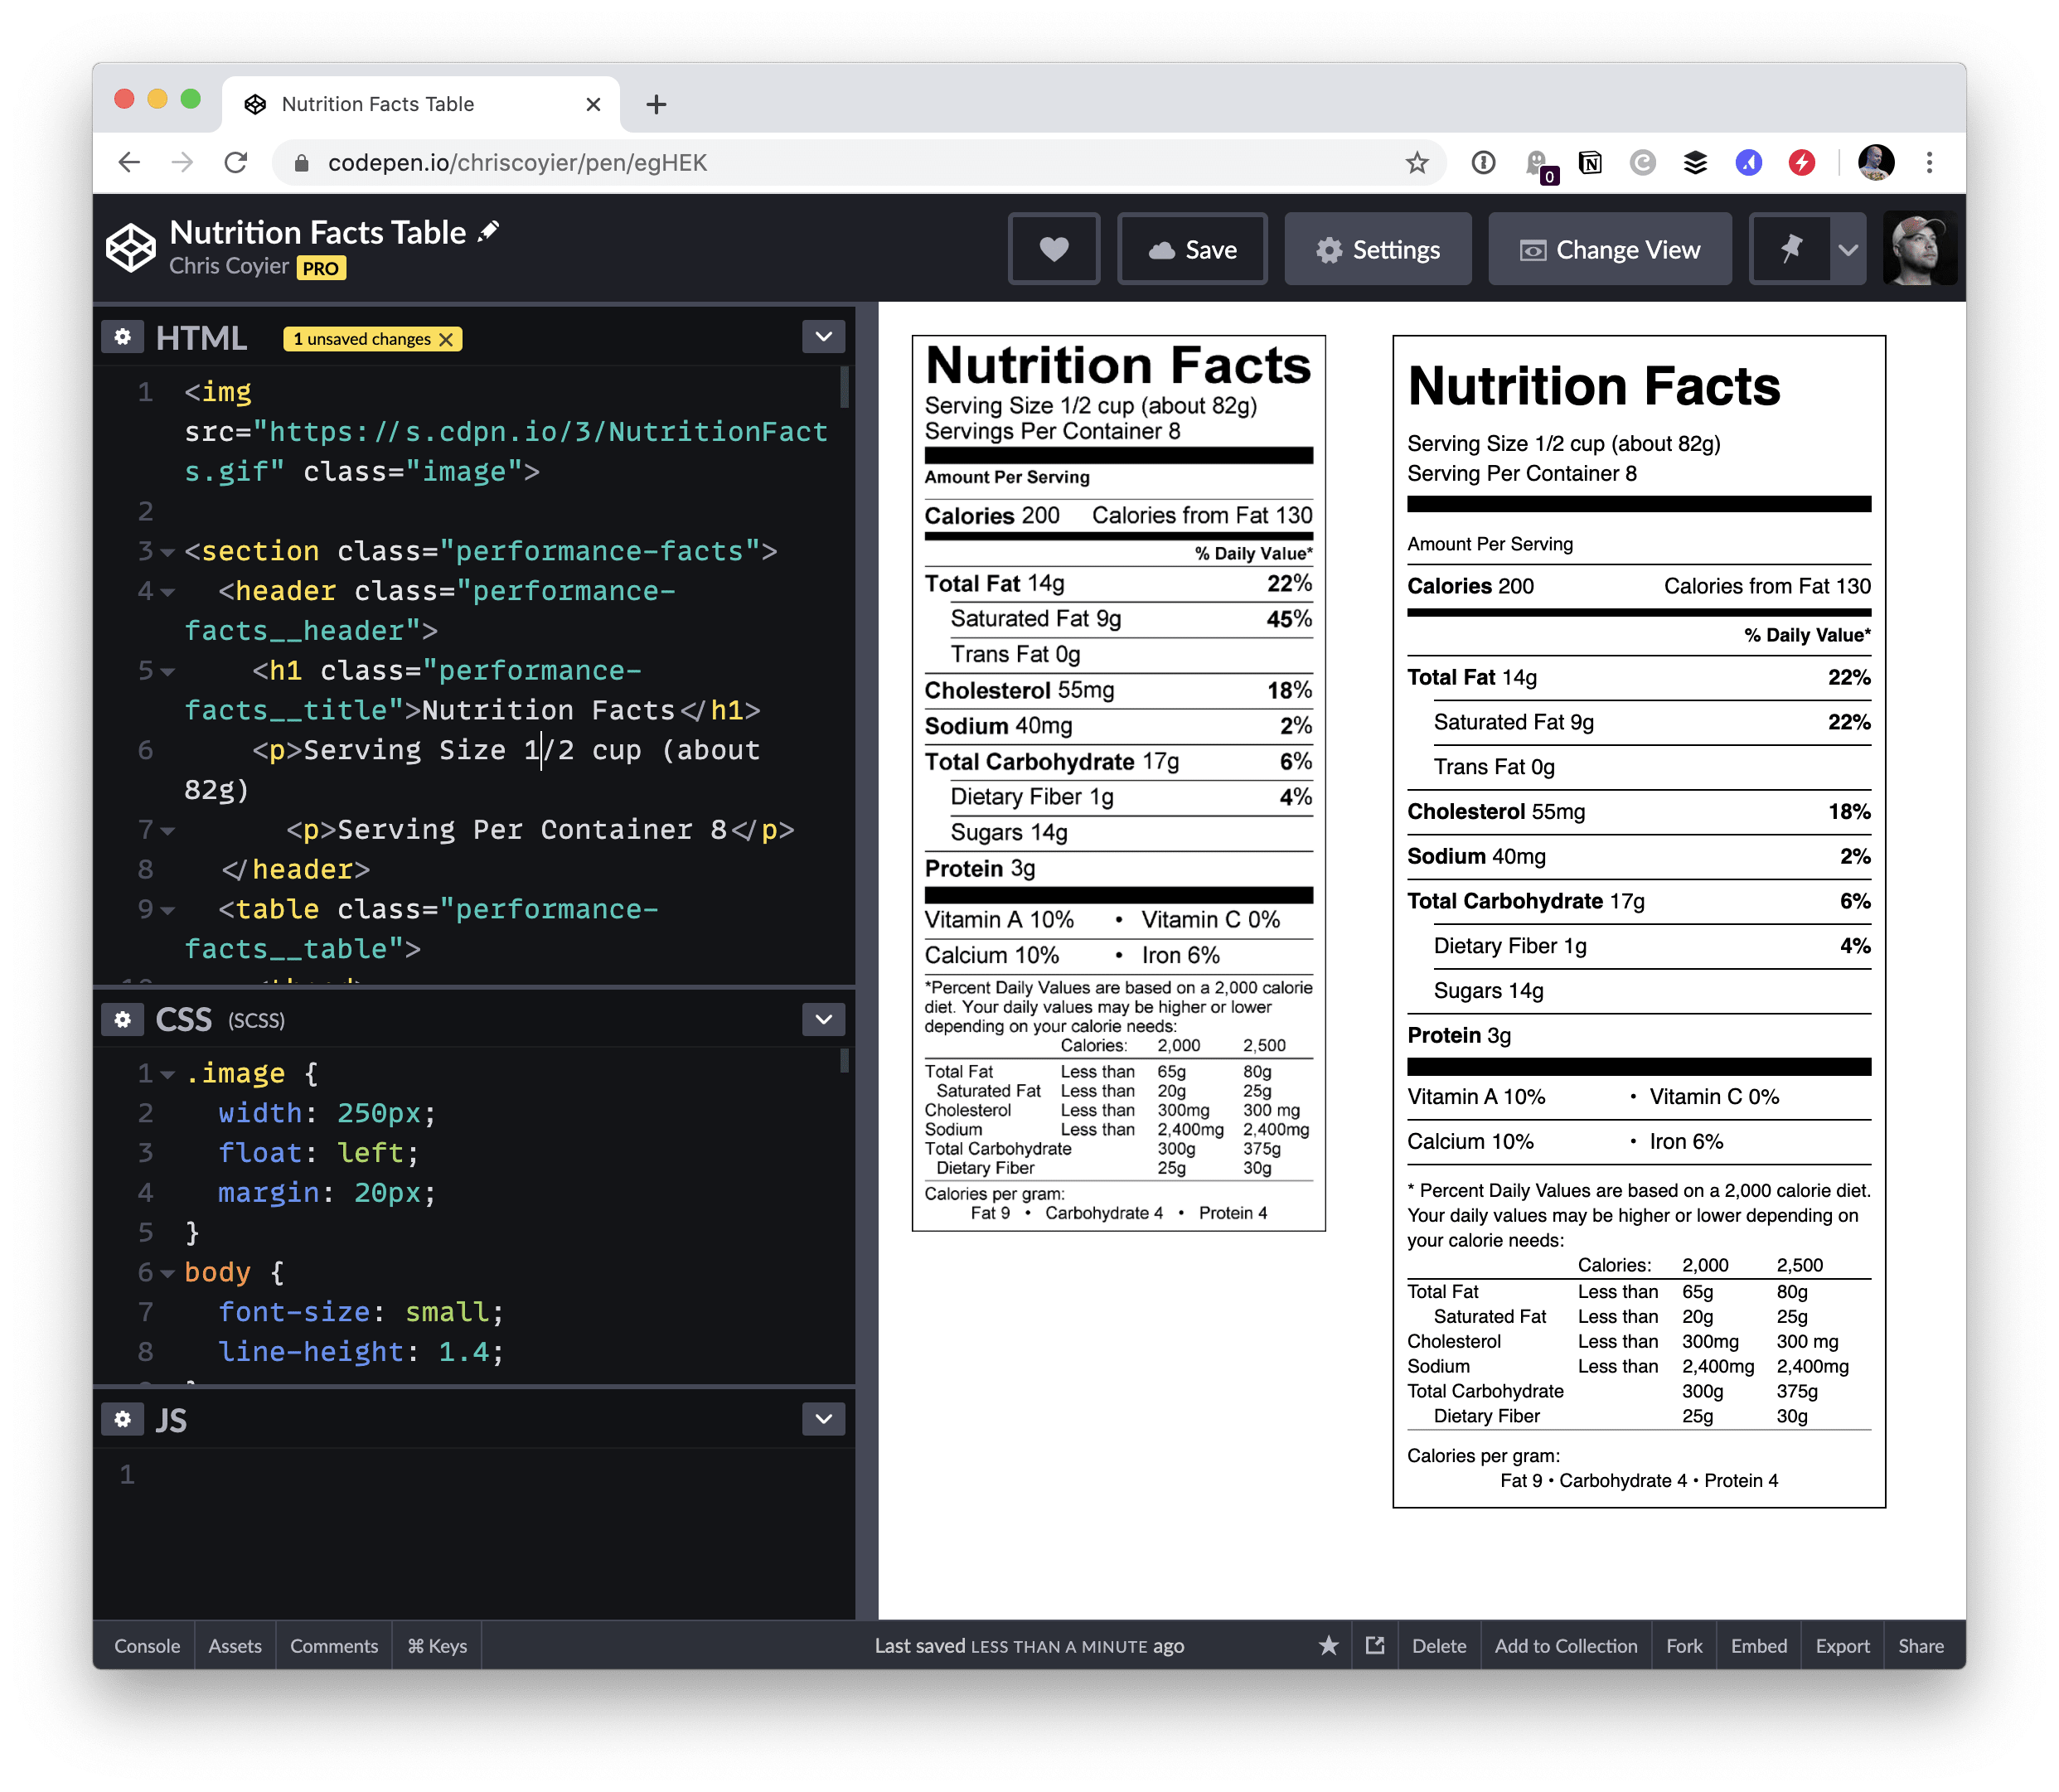2059x1792 pixels.
Task: Dismiss the unsaved changes badge
Action: [446, 340]
